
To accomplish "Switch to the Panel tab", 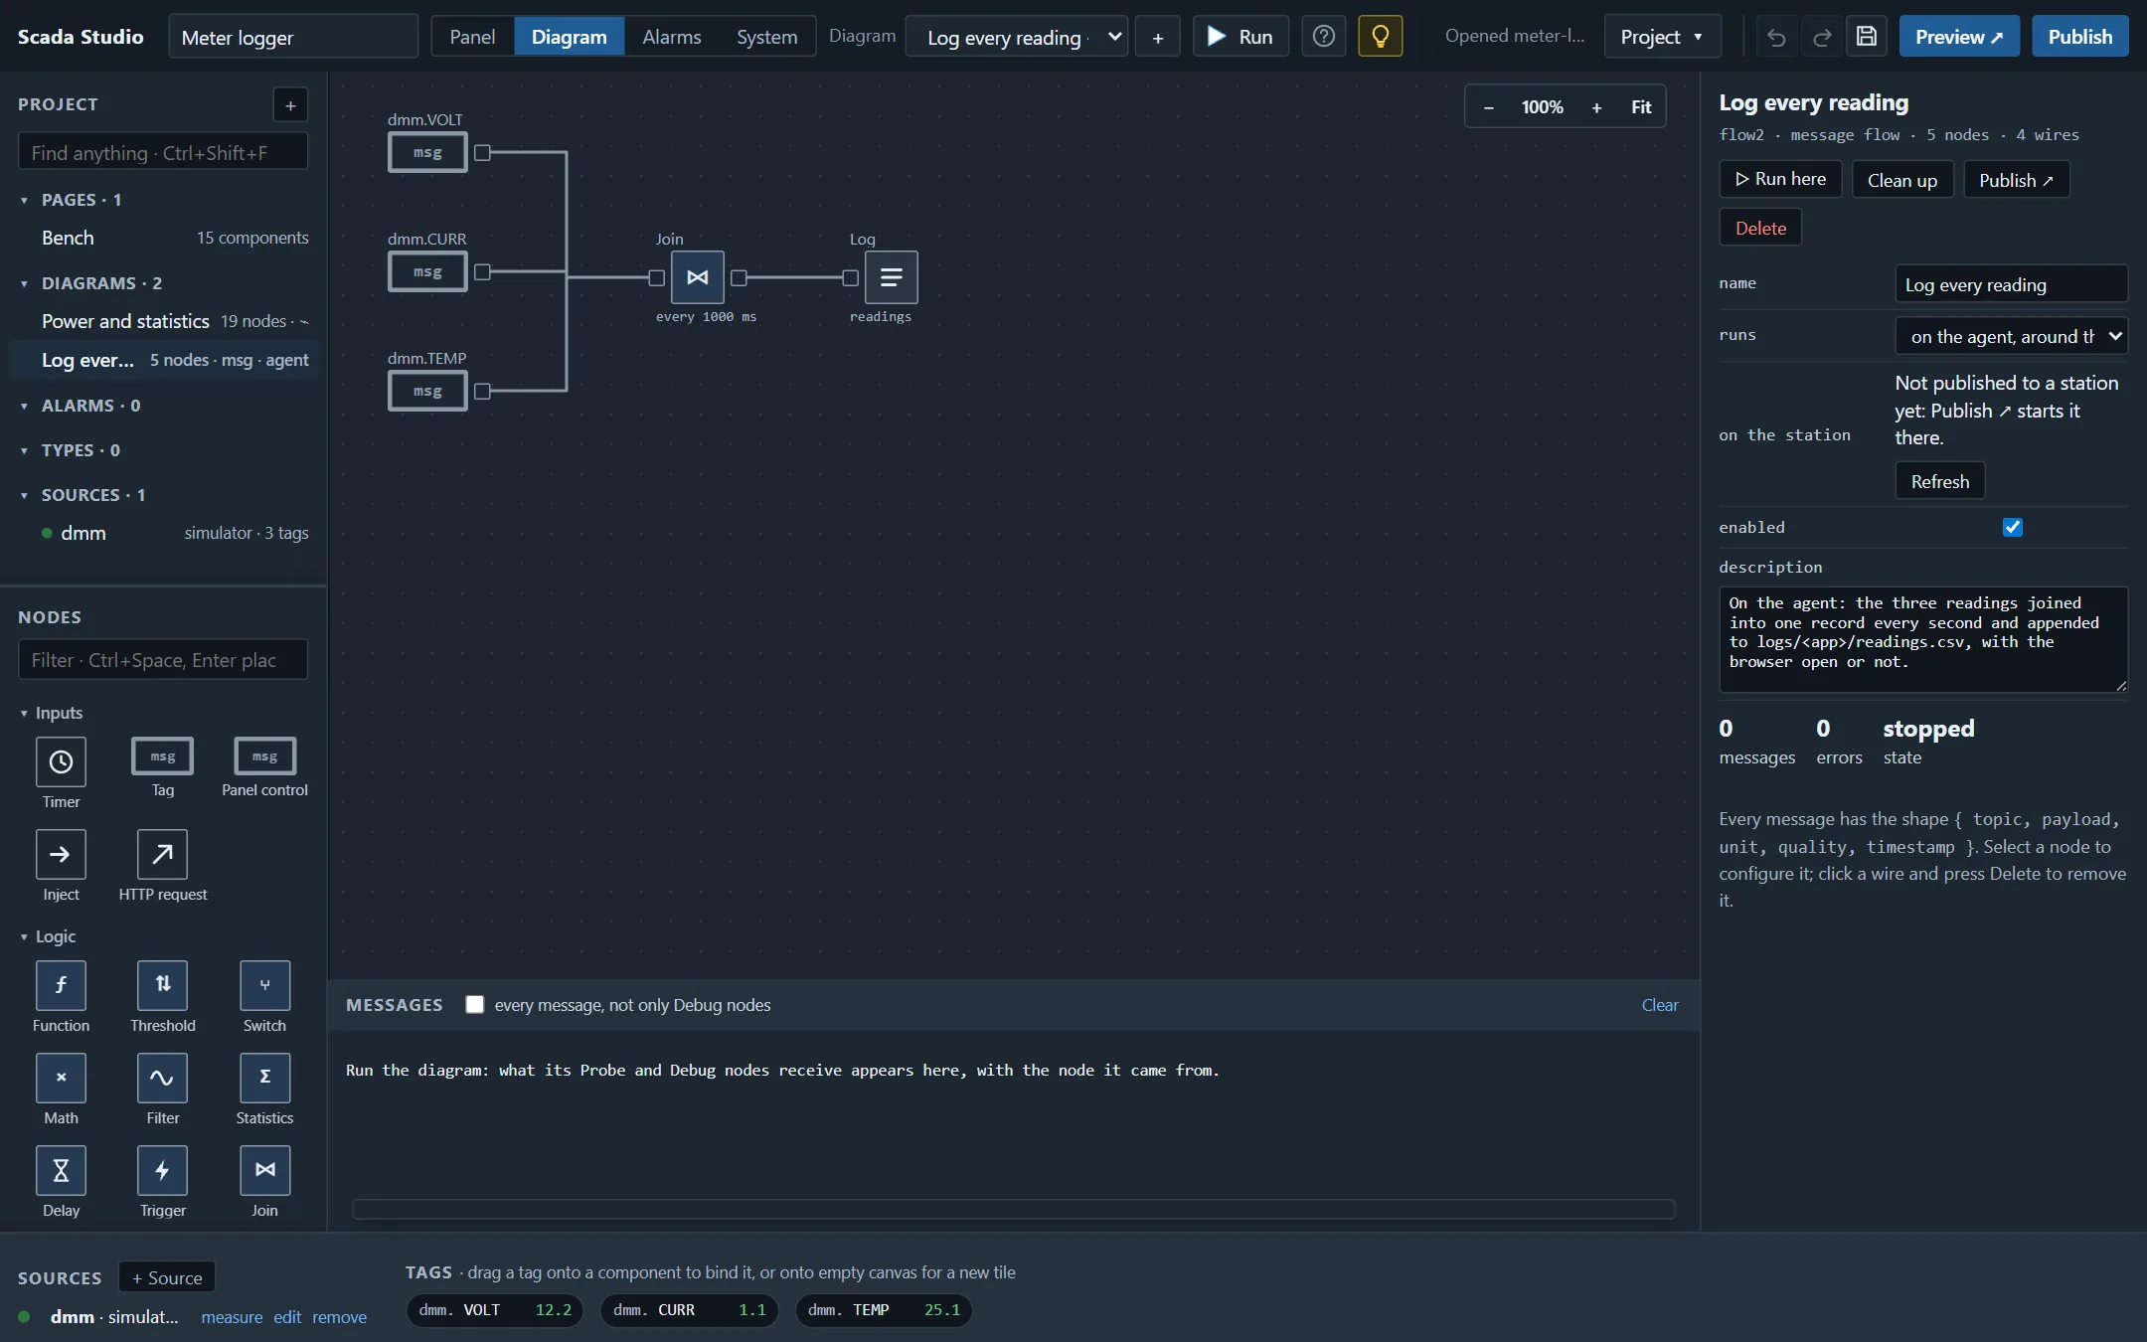I will point(472,37).
